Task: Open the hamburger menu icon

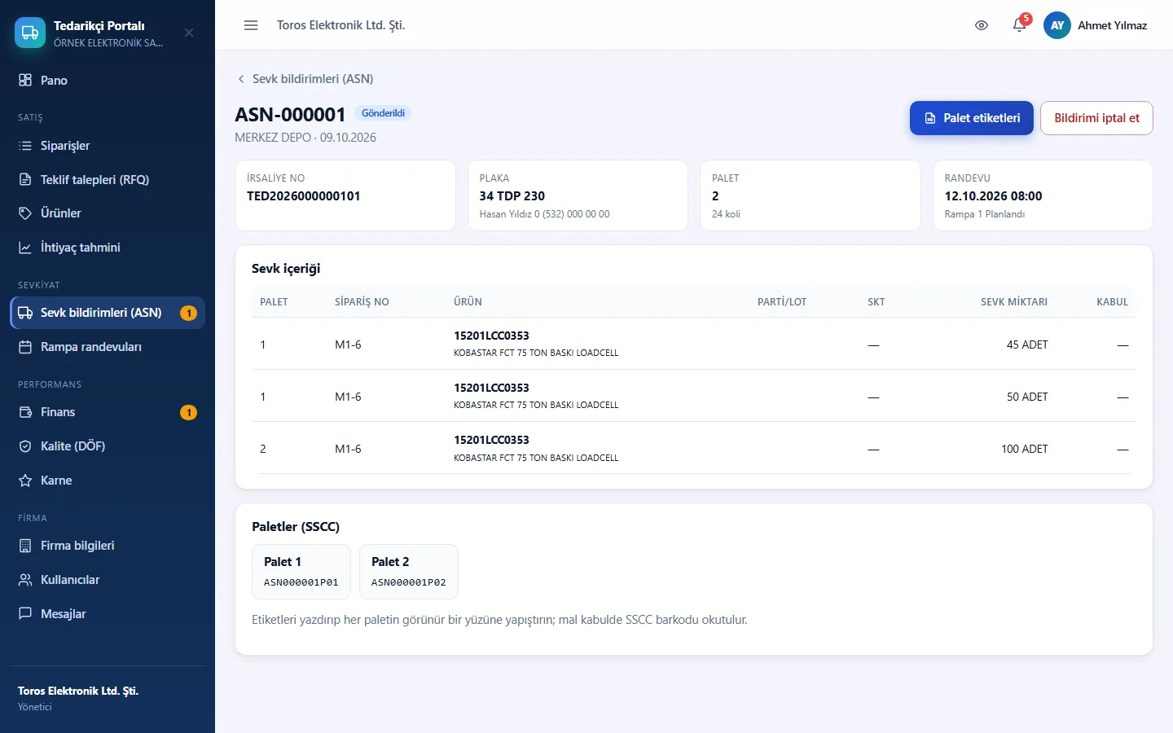Action: (251, 25)
